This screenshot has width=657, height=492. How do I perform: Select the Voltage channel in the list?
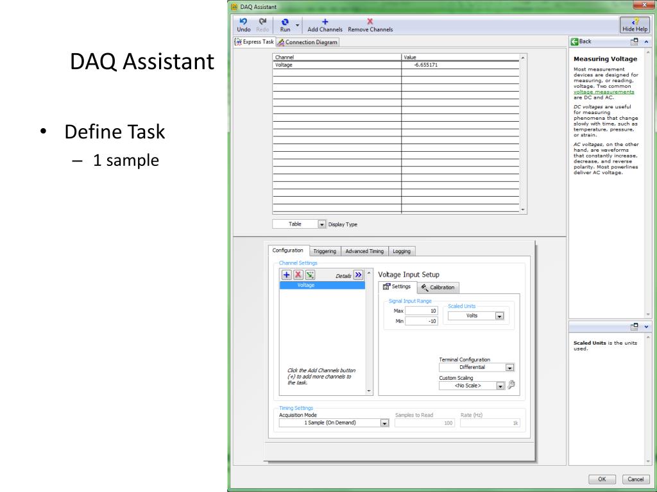tap(322, 285)
